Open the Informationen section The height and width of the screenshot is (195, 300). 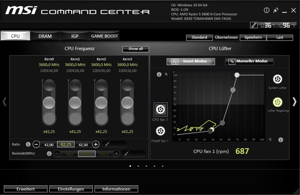(116, 189)
